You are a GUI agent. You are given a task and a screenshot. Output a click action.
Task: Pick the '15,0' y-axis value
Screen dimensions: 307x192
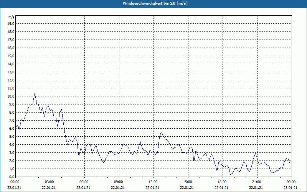coord(11,56)
